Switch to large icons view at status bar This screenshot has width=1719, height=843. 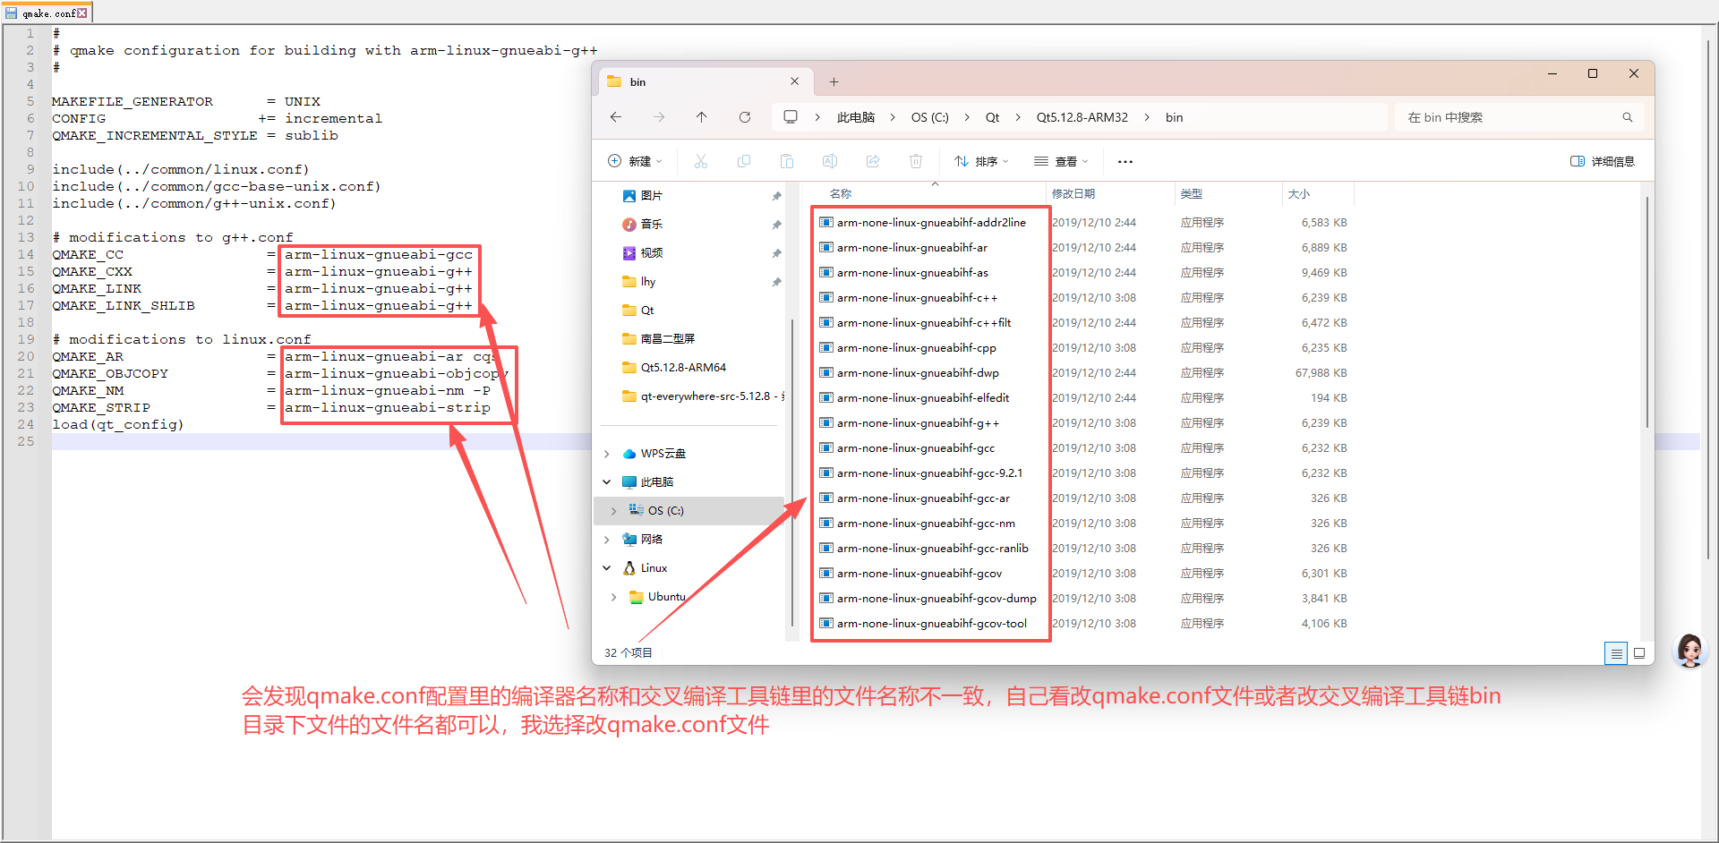point(1640,653)
